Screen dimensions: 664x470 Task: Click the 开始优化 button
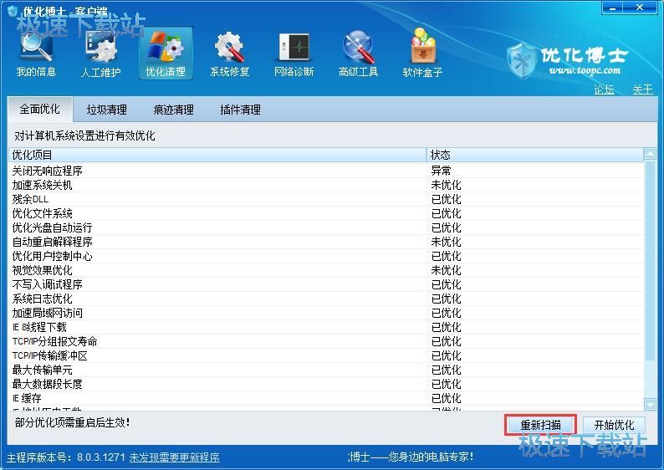point(614,425)
